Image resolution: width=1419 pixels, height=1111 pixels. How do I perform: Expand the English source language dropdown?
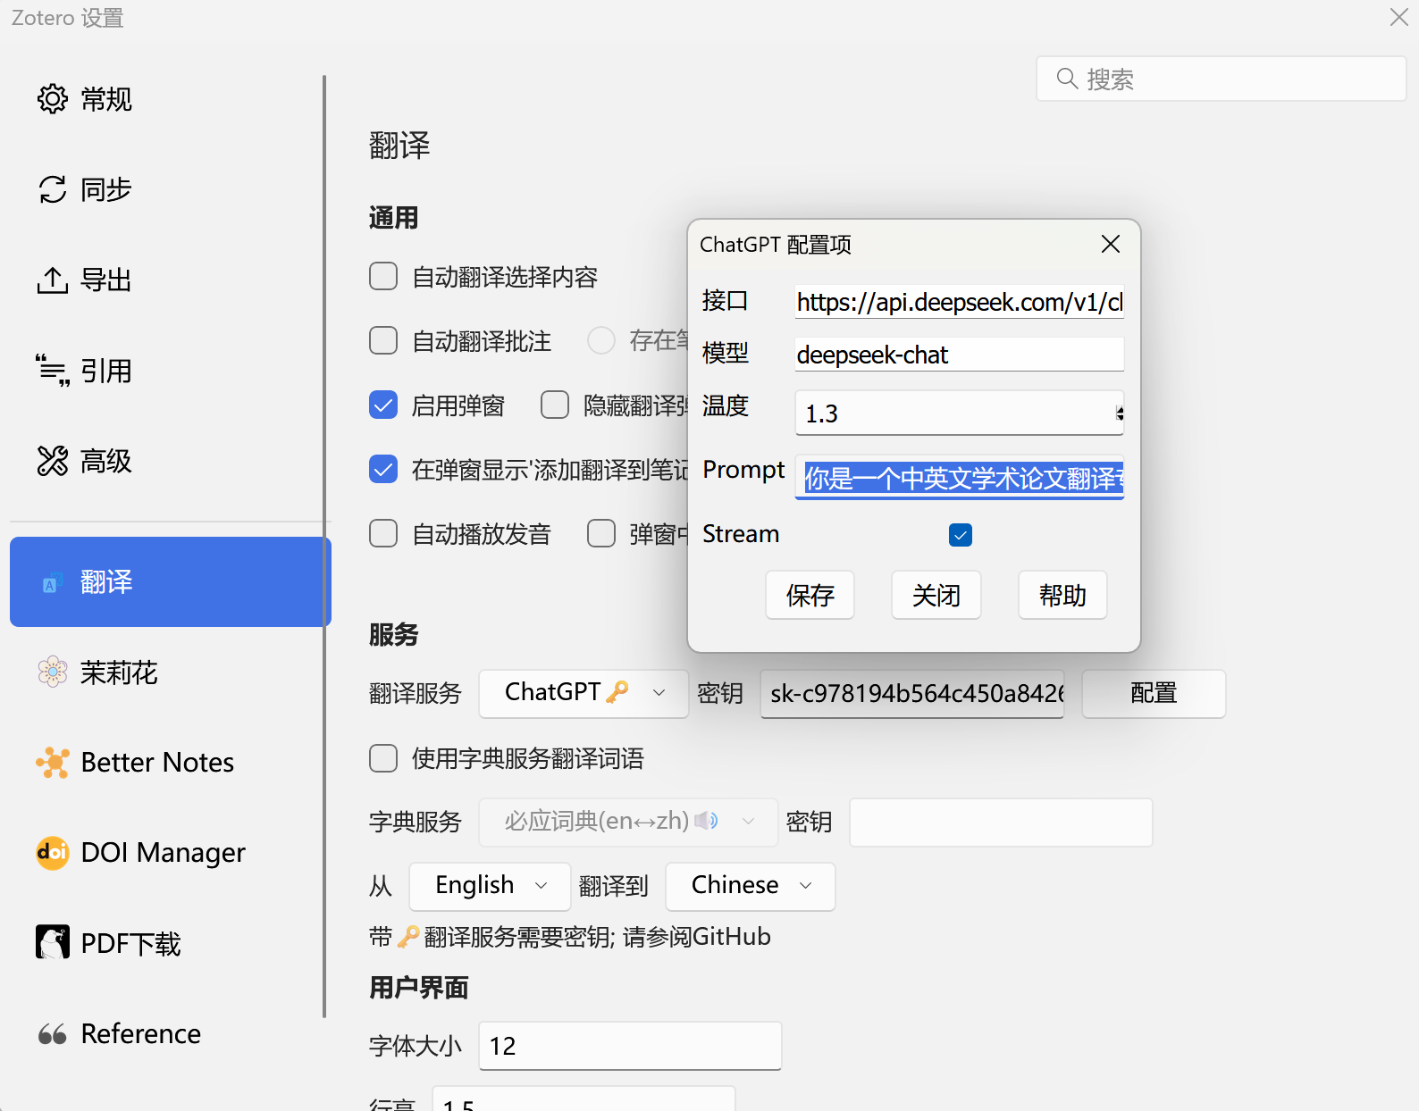490,886
